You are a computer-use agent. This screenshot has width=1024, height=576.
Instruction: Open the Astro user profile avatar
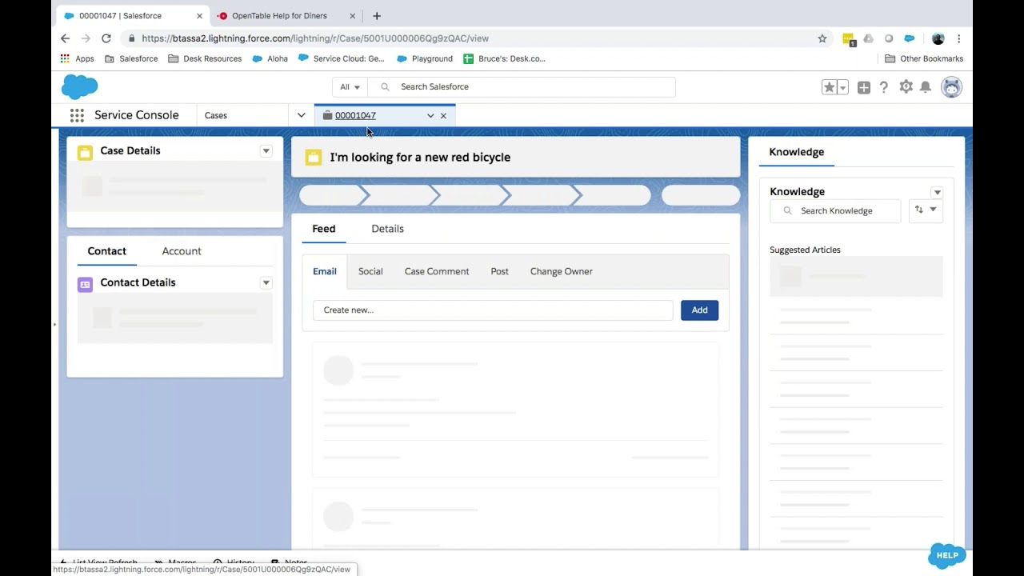click(951, 87)
